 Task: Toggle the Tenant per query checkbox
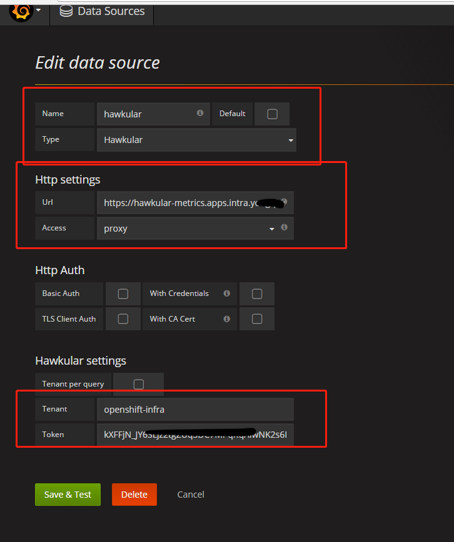(x=139, y=384)
